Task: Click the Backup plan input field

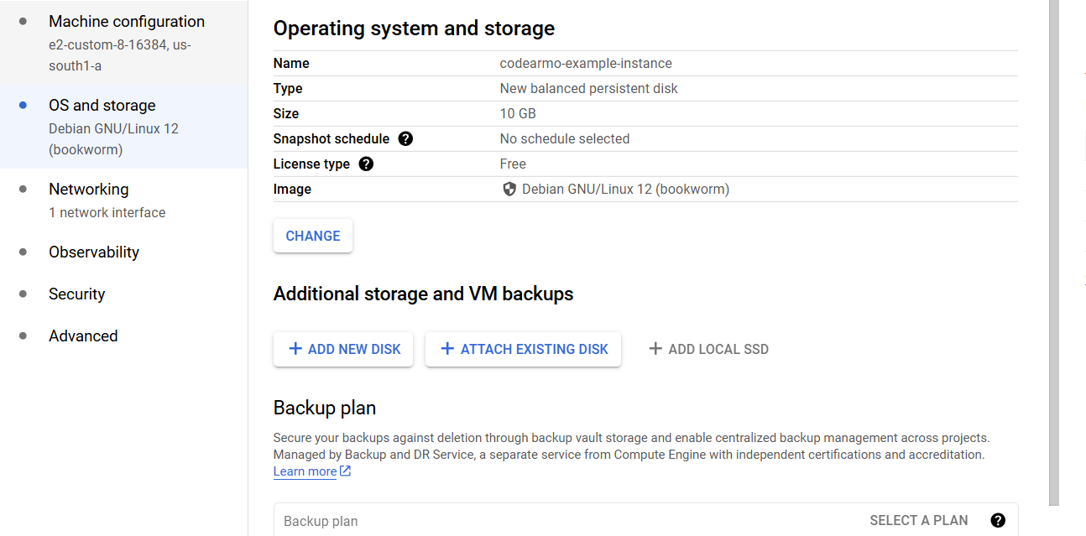Action: point(645,520)
